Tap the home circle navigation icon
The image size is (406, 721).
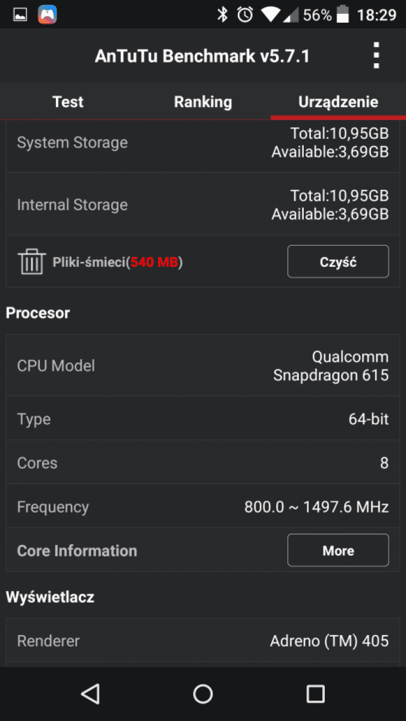(203, 694)
